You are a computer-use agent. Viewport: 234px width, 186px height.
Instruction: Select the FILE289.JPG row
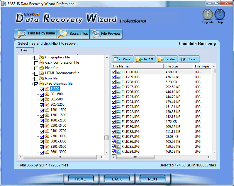161,126
